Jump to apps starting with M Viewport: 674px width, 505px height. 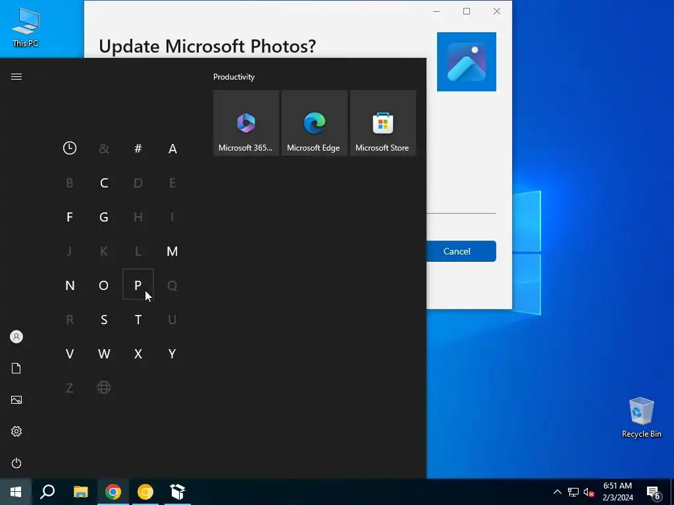tap(172, 251)
